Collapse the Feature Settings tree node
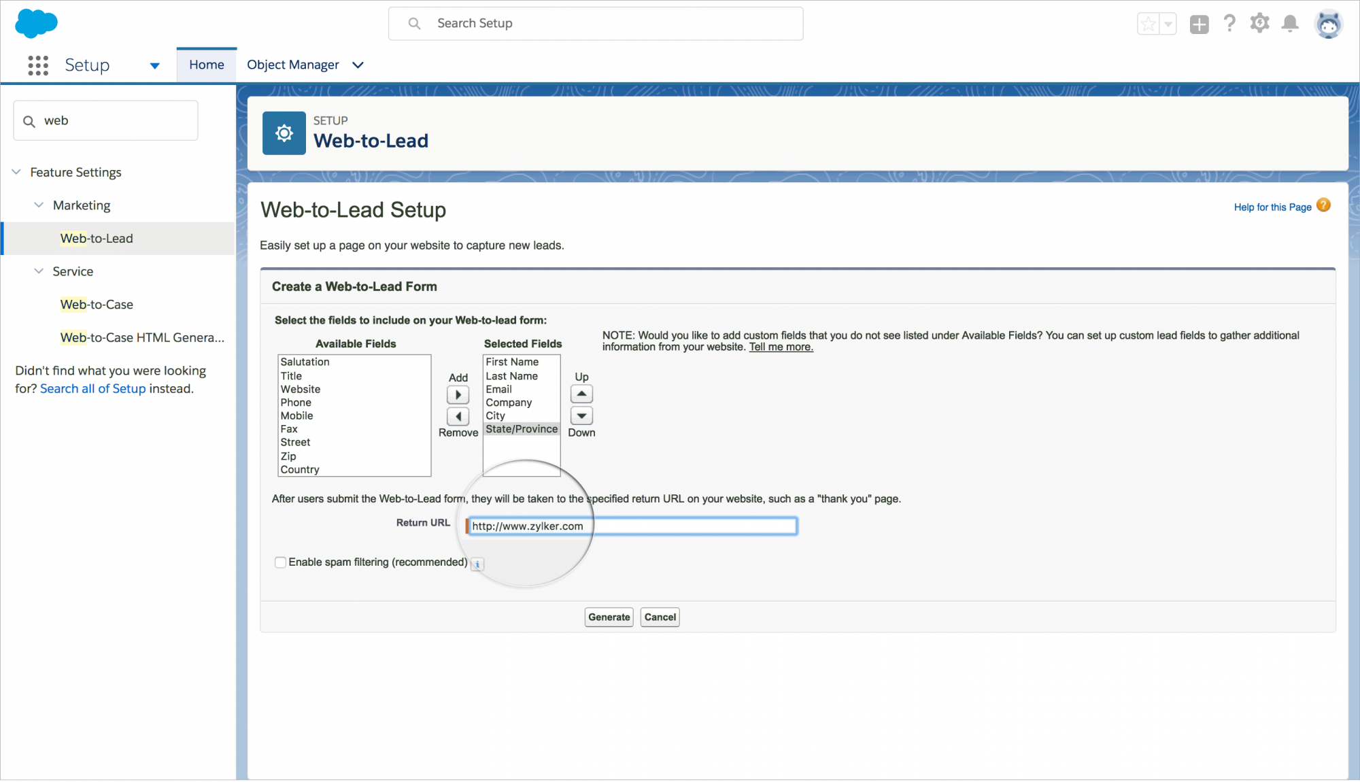 [16, 172]
